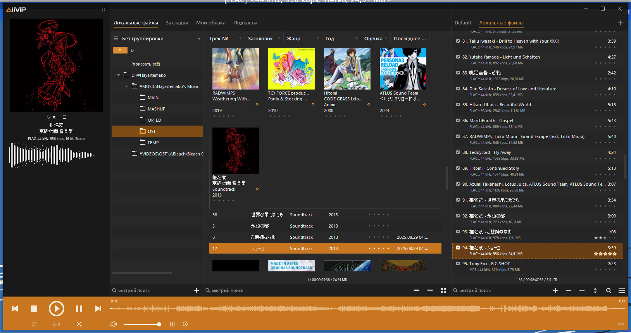
Task: Open Мои облака tab
Action: coord(211,23)
